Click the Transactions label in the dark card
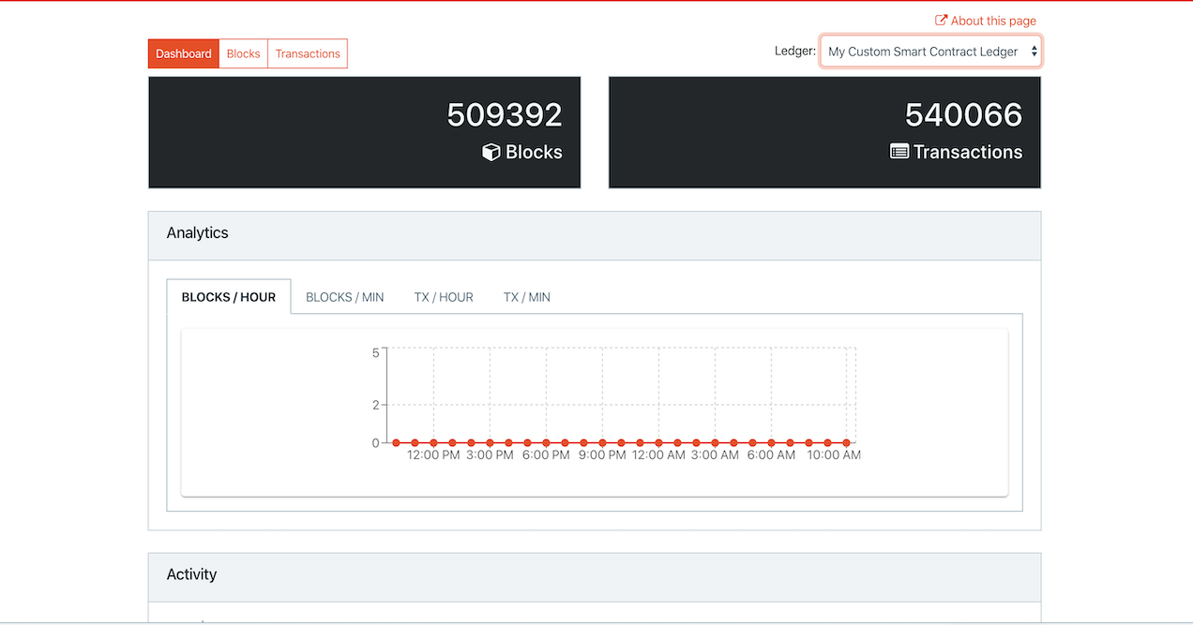1193x625 pixels. click(x=968, y=152)
